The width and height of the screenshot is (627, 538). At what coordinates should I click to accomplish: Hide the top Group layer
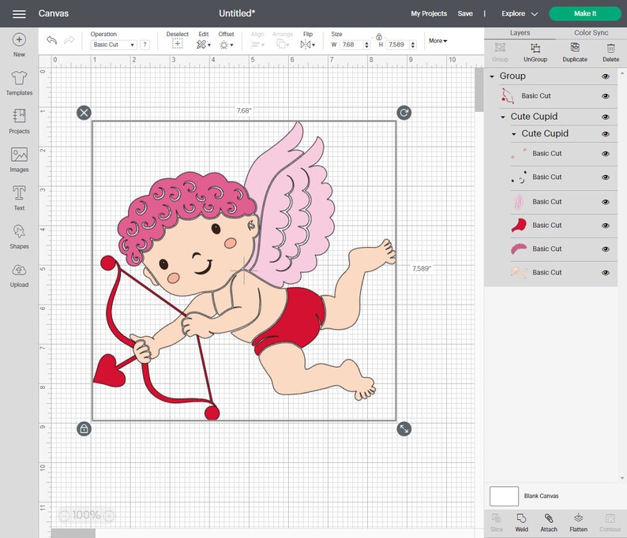pyautogui.click(x=606, y=77)
